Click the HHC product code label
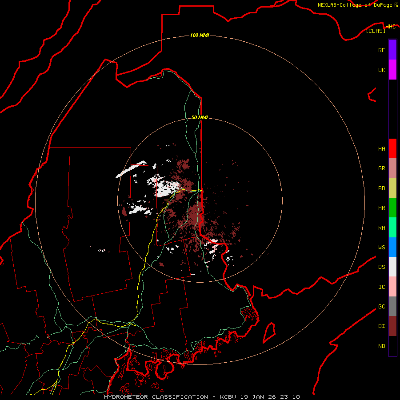Viewport: 400px width, 400px height. (x=390, y=27)
